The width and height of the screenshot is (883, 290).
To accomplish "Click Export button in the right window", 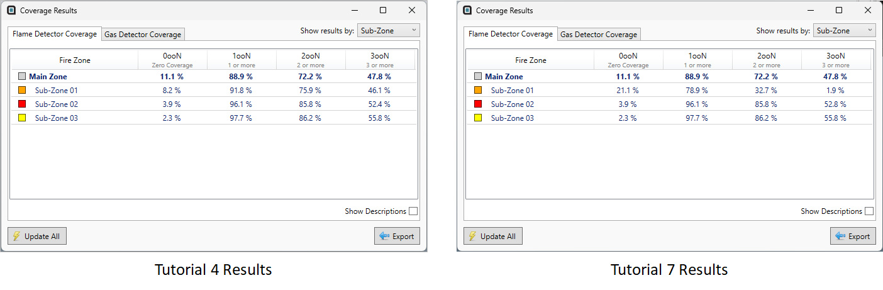I will click(x=853, y=237).
